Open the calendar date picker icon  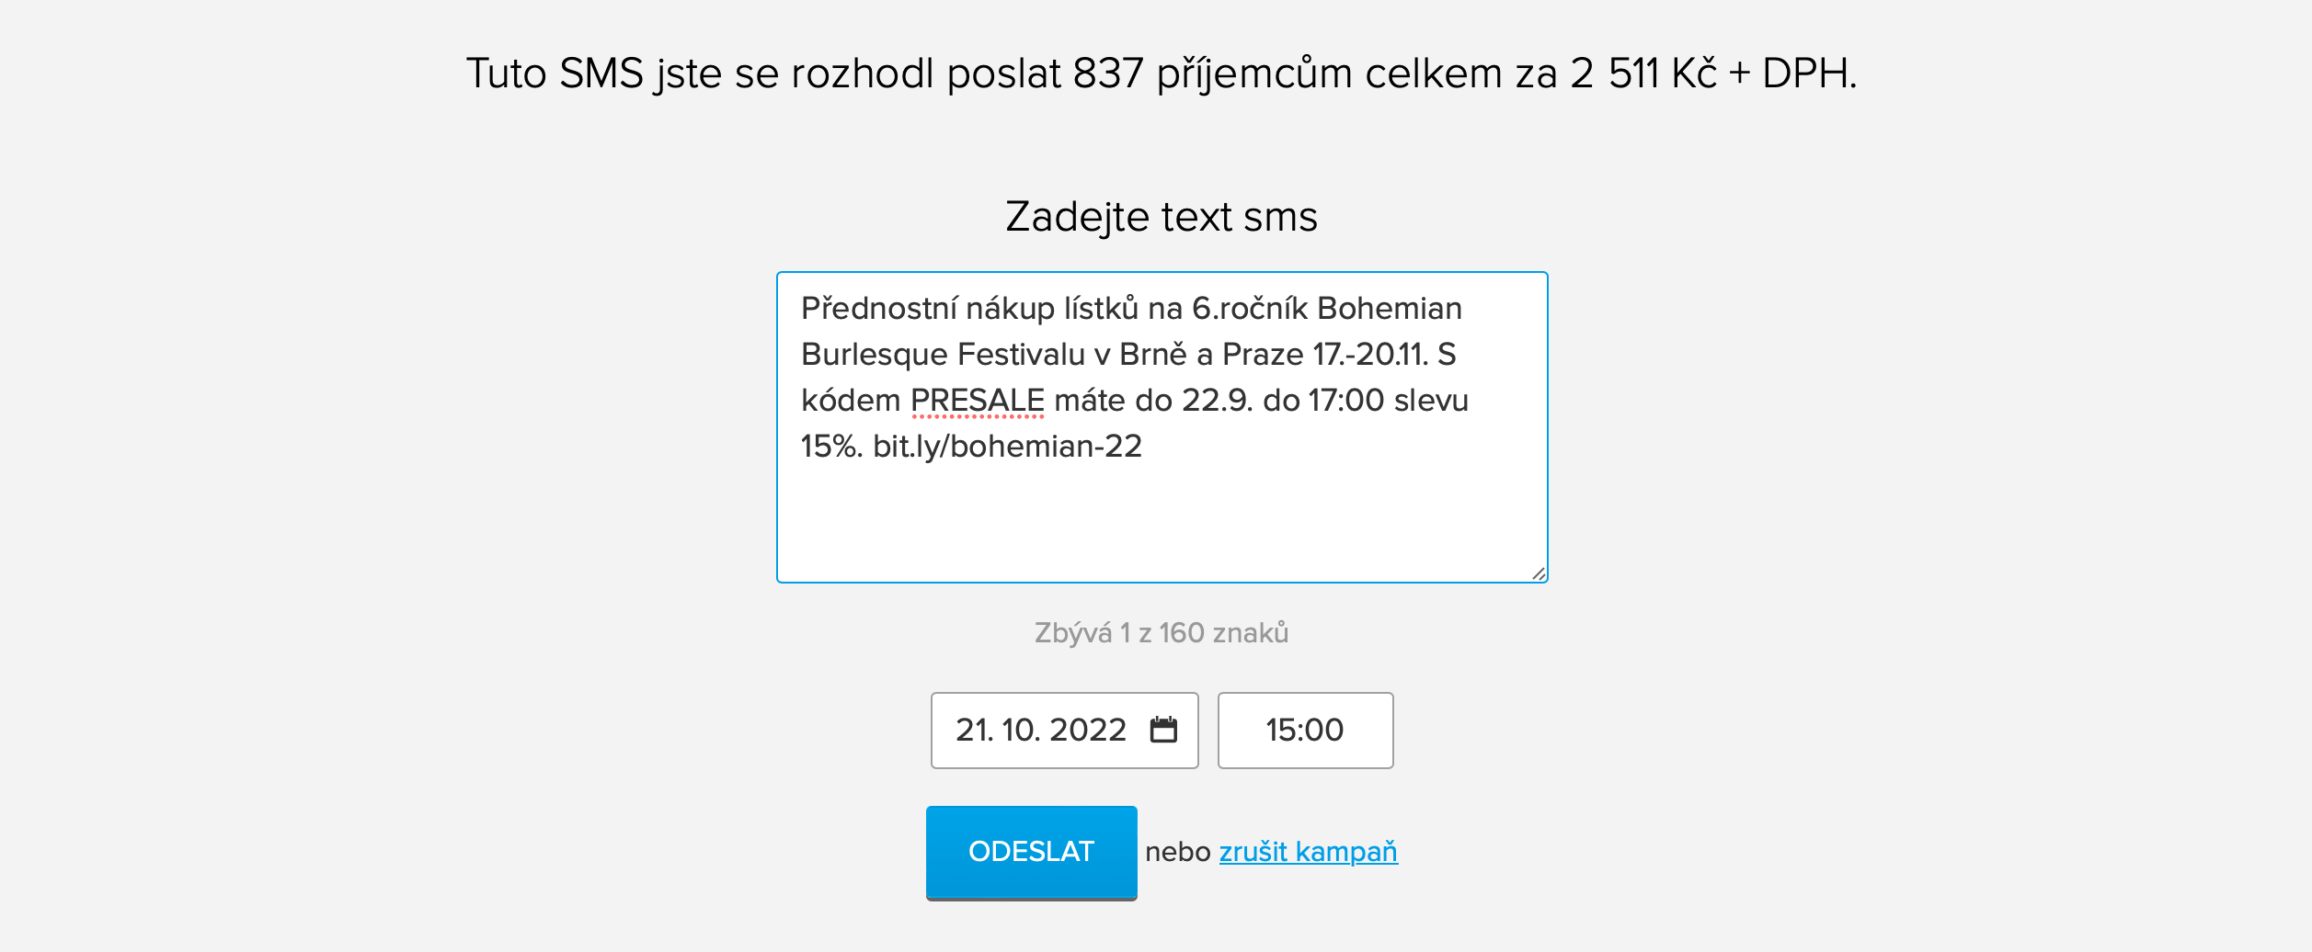point(1163,730)
